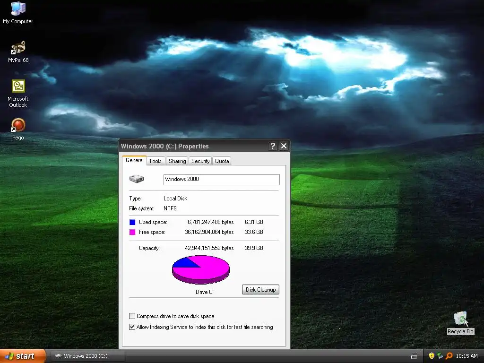The image size is (484, 363).
Task: Open the Security tab
Action: (200, 161)
